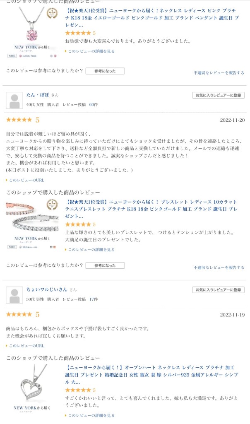Mark たん・ぽぽ review as helpful
This screenshot has height=424, width=250.
[x=105, y=265]
